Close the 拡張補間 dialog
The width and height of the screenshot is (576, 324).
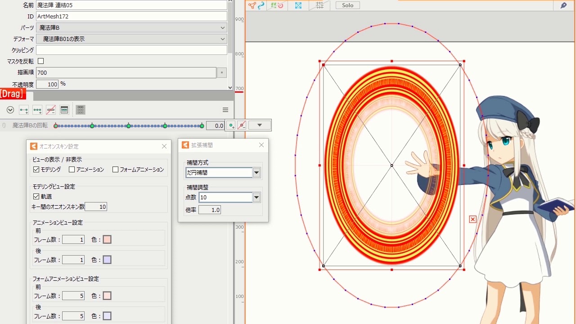click(x=261, y=145)
